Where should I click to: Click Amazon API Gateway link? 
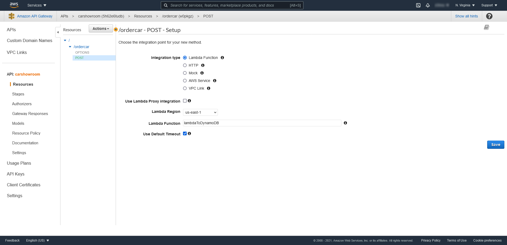coord(35,16)
